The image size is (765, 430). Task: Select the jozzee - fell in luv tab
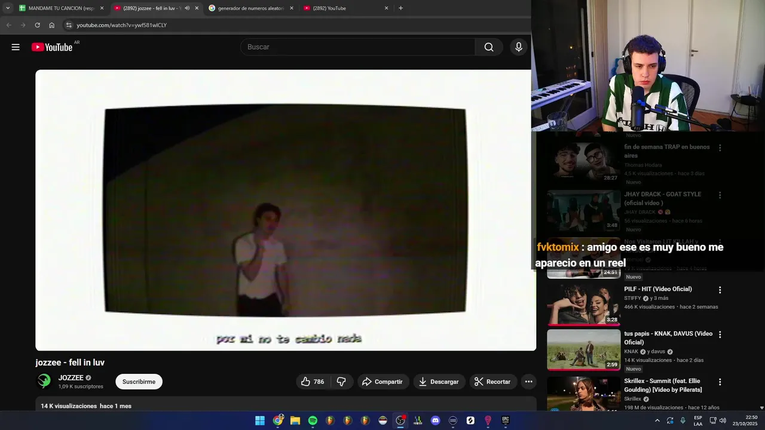coord(151,8)
